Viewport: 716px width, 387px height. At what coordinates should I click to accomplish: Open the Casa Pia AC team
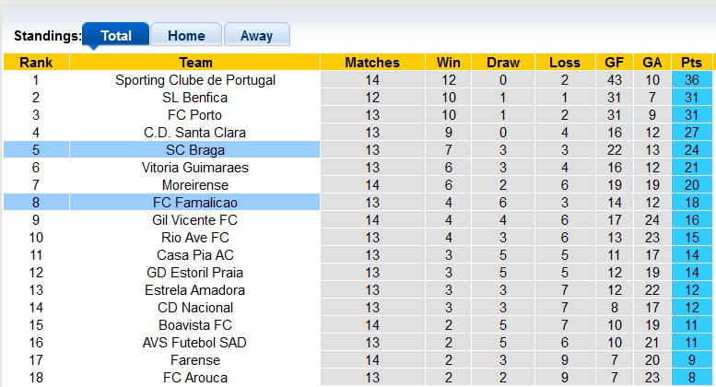[195, 255]
